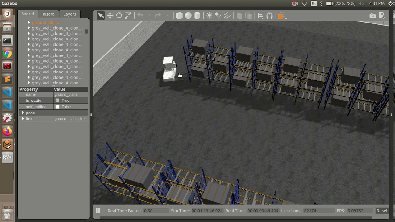Expand the ground_plane tree item
This screenshot has height=222, width=395.
point(29,23)
